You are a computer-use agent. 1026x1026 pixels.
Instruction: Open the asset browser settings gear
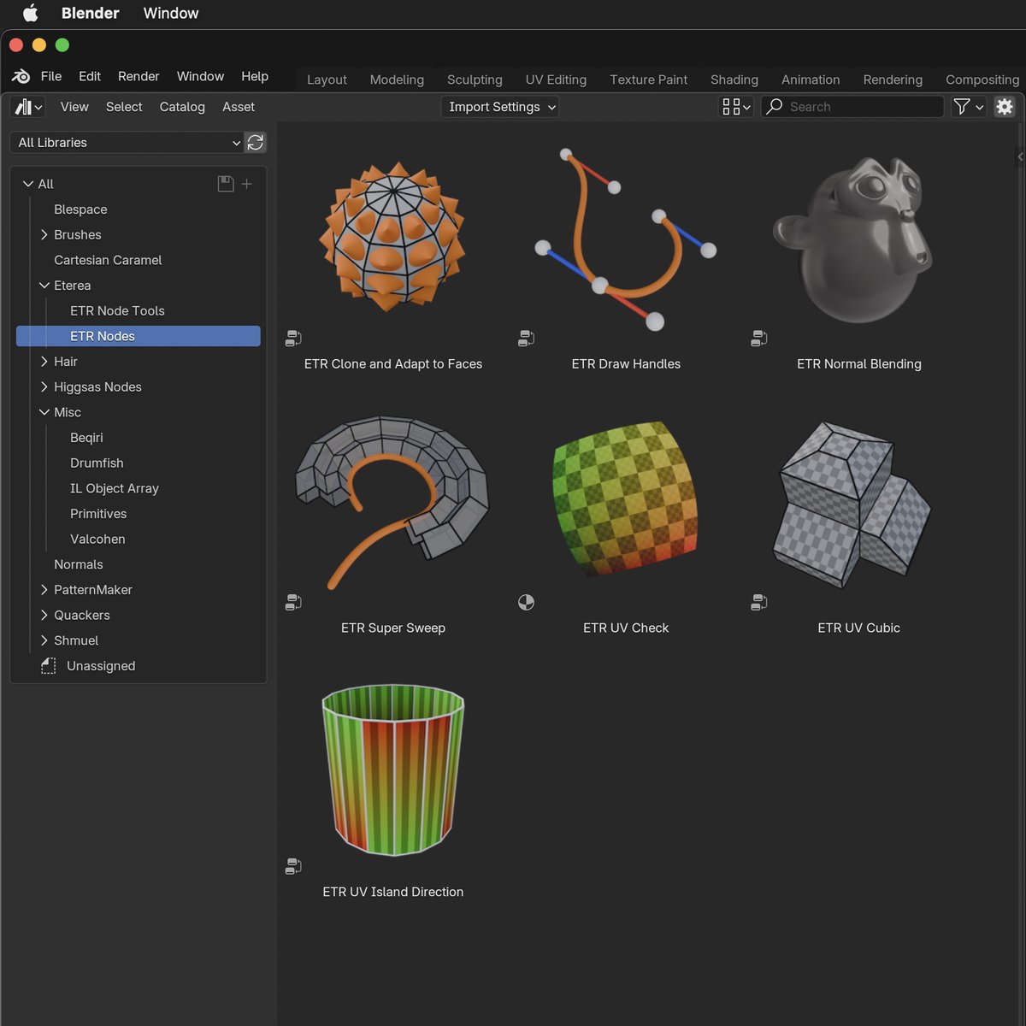pos(1005,107)
